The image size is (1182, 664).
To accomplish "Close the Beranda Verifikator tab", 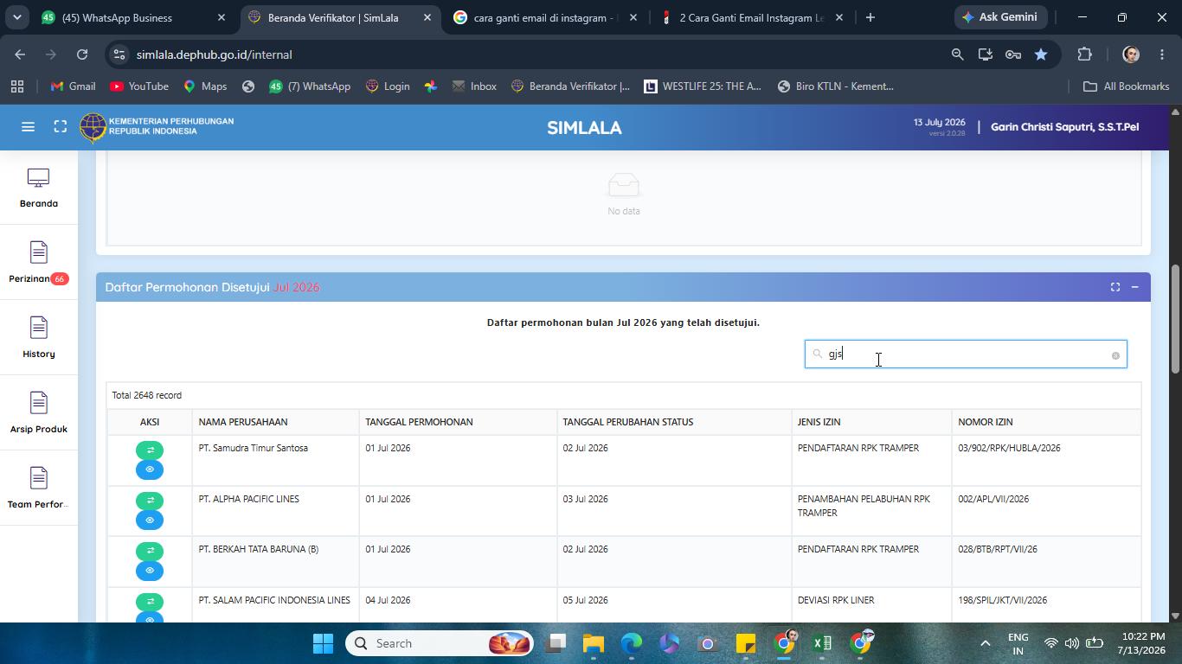I will coord(427,17).
